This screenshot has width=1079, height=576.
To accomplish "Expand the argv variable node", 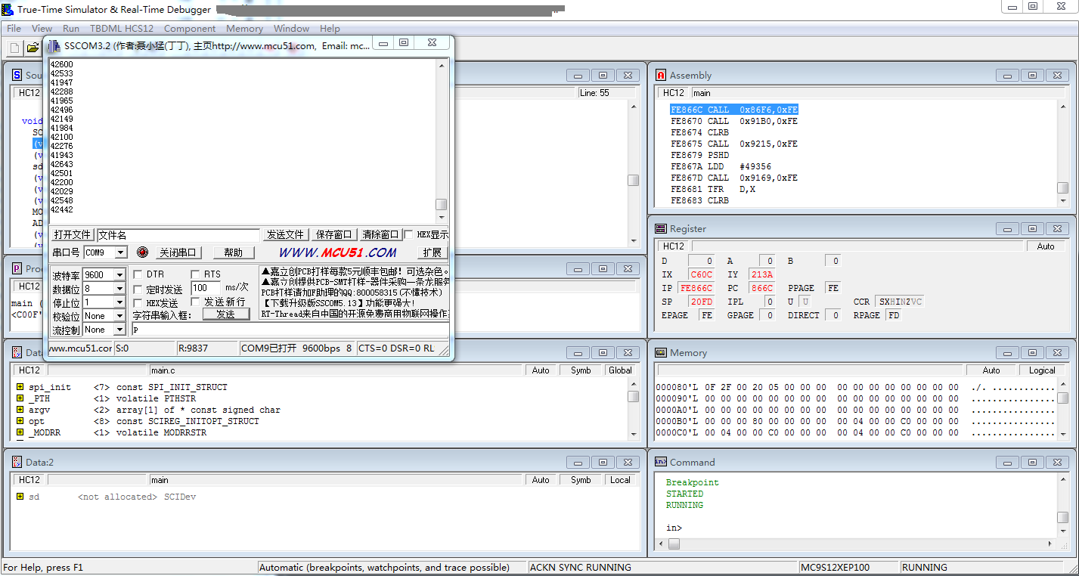I will 20,410.
